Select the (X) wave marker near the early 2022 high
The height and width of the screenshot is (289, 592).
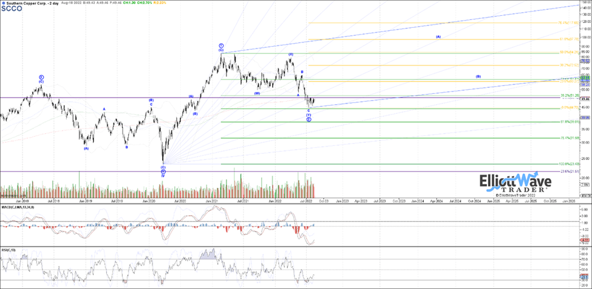pyautogui.click(x=291, y=55)
